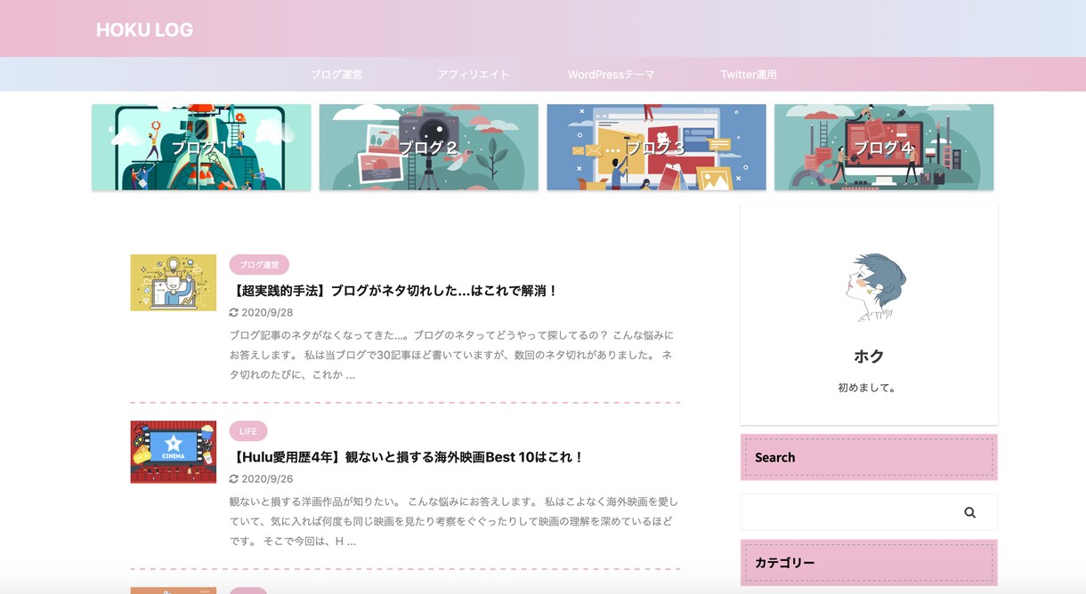Select アフィリエイト in the navigation bar
The height and width of the screenshot is (594, 1086).
click(x=474, y=75)
